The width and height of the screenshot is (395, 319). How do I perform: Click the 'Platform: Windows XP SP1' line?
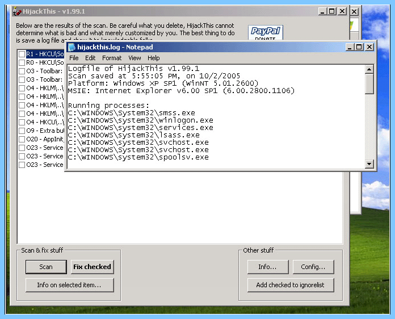163,83
